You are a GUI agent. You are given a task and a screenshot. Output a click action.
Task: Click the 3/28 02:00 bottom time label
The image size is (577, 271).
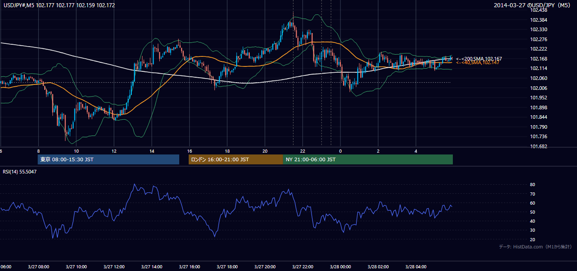coord(378,267)
